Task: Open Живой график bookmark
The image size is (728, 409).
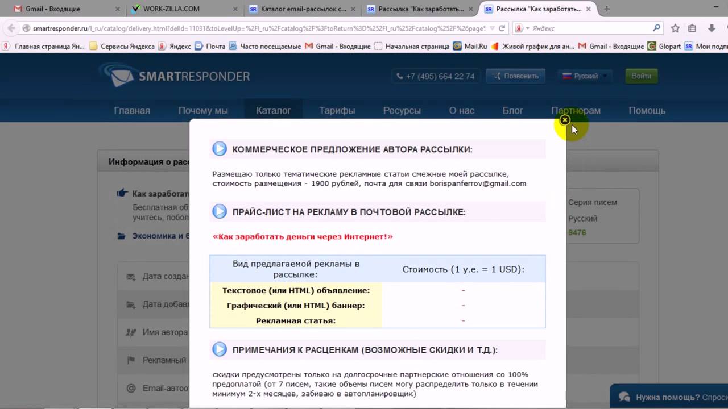Action: [533, 47]
